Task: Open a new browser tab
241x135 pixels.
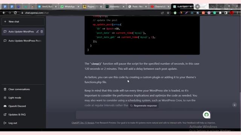Action: coord(197,6)
